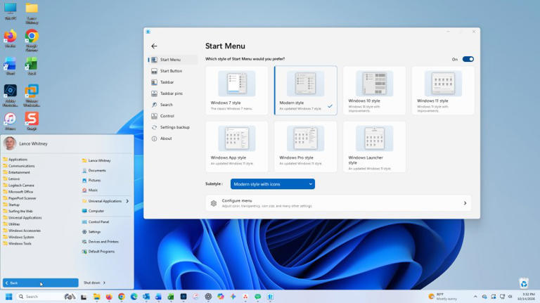Click the Lance Whitney user avatar in the Start menu
The width and height of the screenshot is (540, 303).
click(x=10, y=143)
